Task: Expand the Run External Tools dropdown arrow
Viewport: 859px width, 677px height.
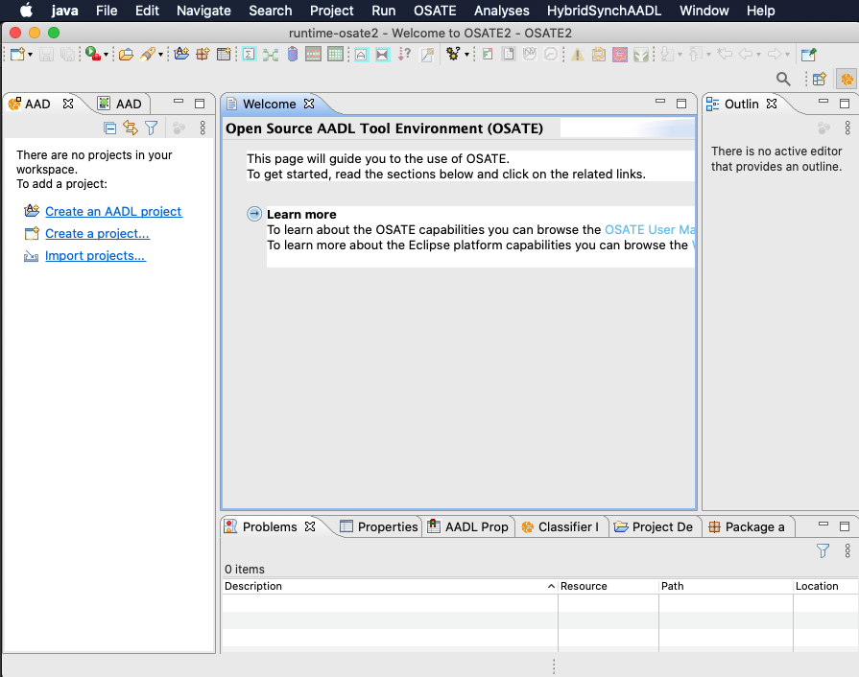Action: [x=106, y=55]
